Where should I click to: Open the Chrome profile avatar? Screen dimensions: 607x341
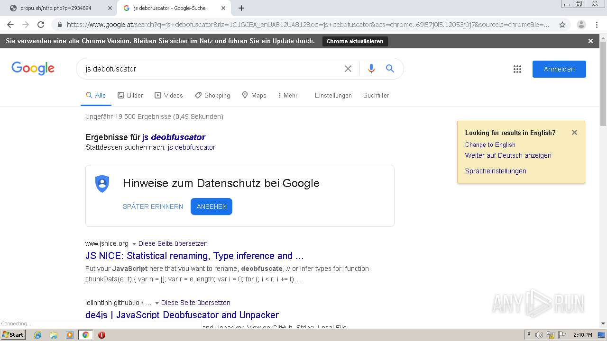[581, 25]
